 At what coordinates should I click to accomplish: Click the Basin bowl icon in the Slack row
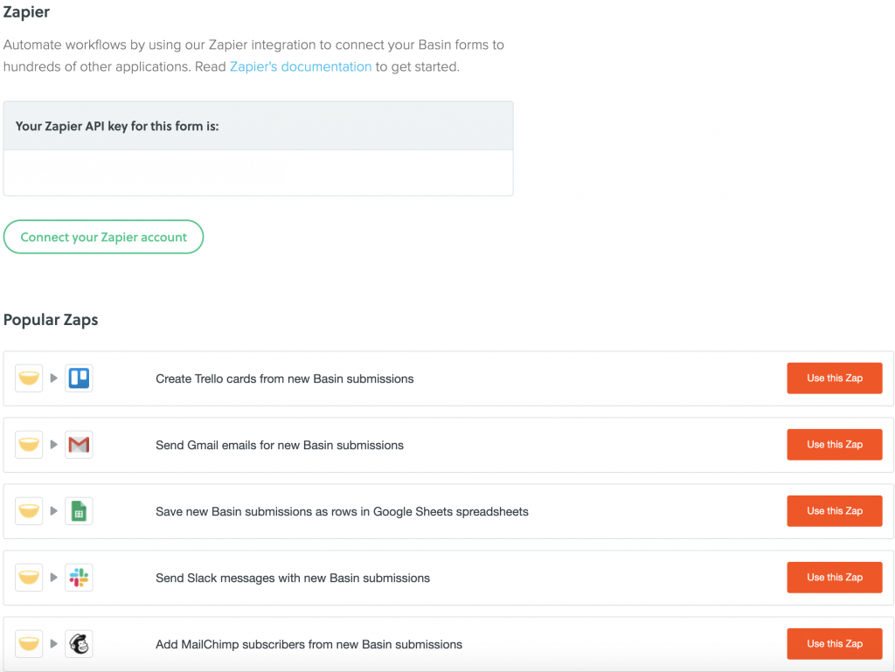(29, 578)
